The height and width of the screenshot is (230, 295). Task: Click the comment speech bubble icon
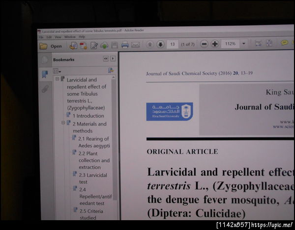pyautogui.click(x=284, y=43)
